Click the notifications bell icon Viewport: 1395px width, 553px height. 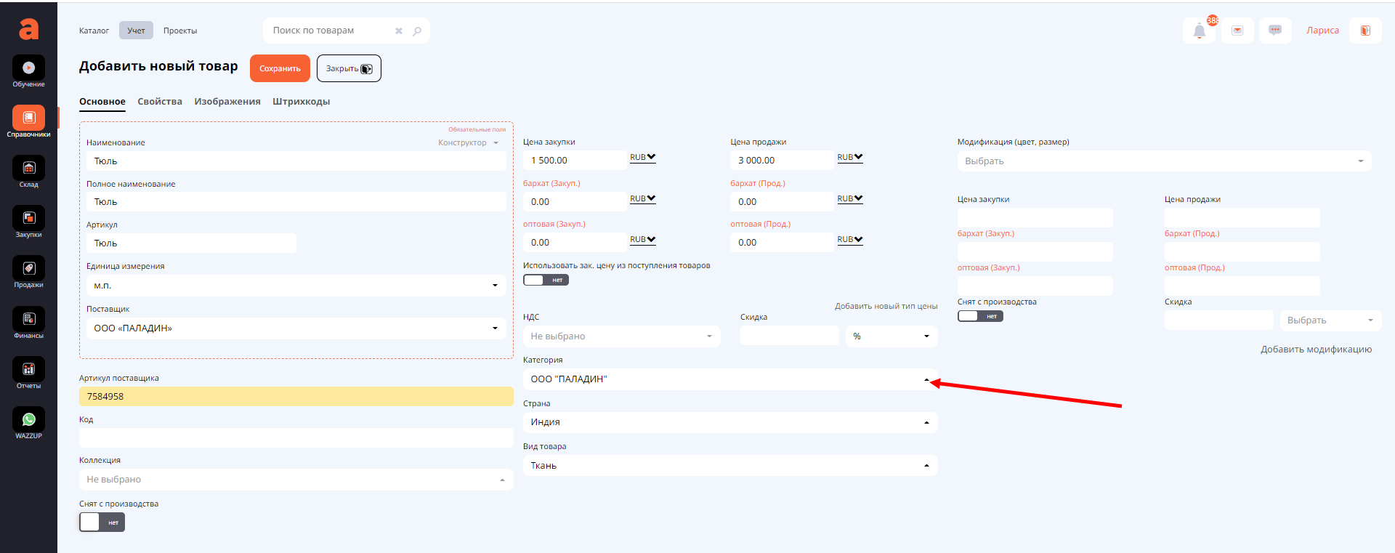[1199, 31]
